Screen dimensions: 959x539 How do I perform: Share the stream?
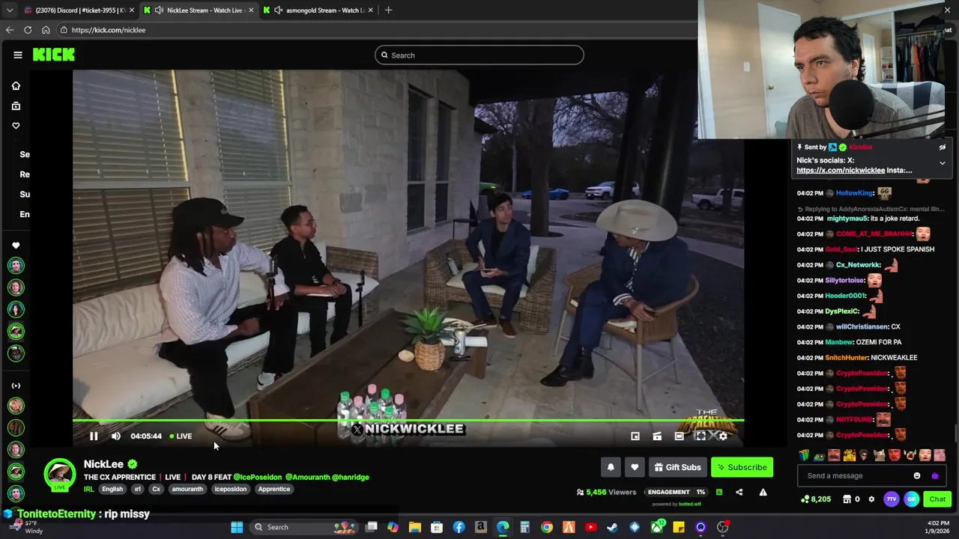coord(739,492)
